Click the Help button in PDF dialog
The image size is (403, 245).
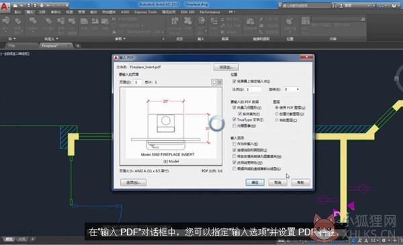[x=300, y=183]
